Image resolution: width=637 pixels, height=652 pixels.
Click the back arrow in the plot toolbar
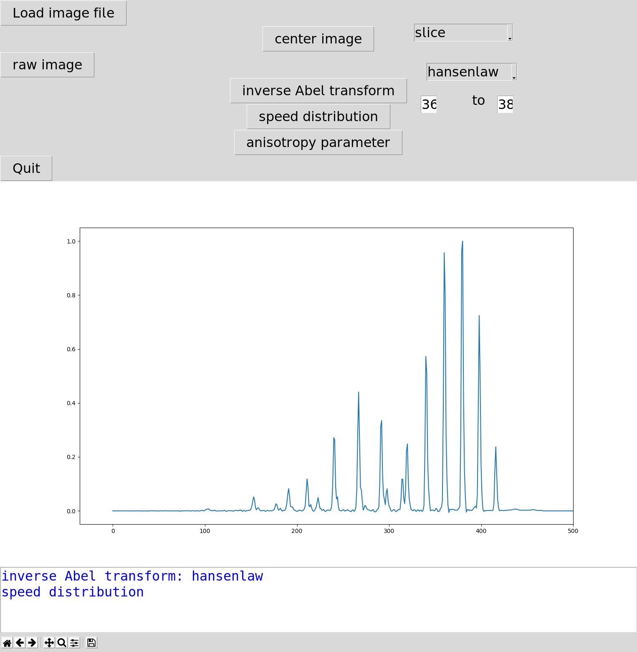pyautogui.click(x=20, y=642)
